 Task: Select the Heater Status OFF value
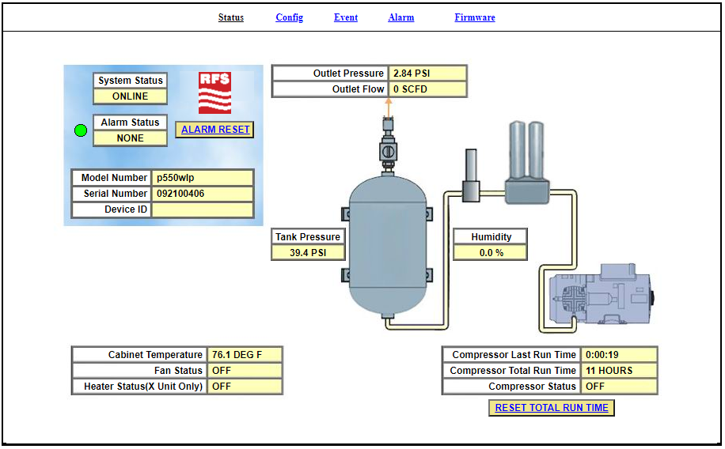tap(245, 387)
